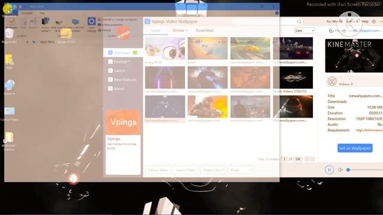This screenshot has height=215, width=383.
Task: Click Add a network location in the Explorer ribbon
Action: 75,24
